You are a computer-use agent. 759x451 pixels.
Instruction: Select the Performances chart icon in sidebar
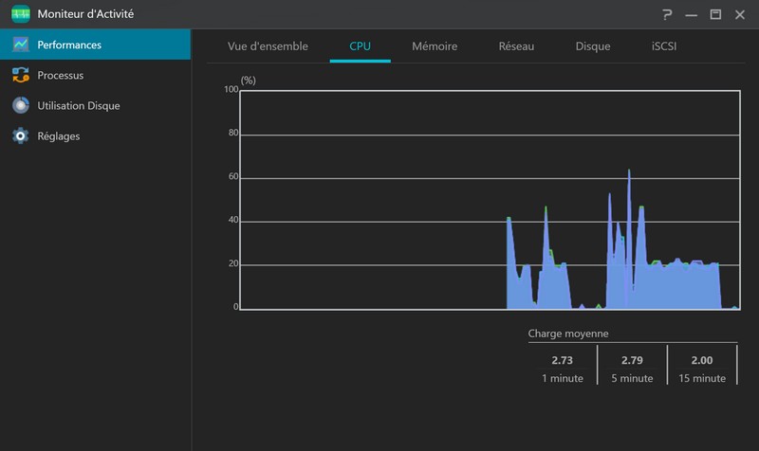(x=20, y=45)
